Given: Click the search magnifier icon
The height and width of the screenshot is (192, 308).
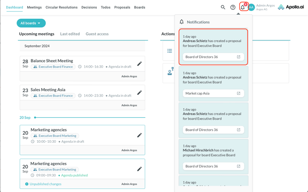Looking at the screenshot, I should coord(223,7).
